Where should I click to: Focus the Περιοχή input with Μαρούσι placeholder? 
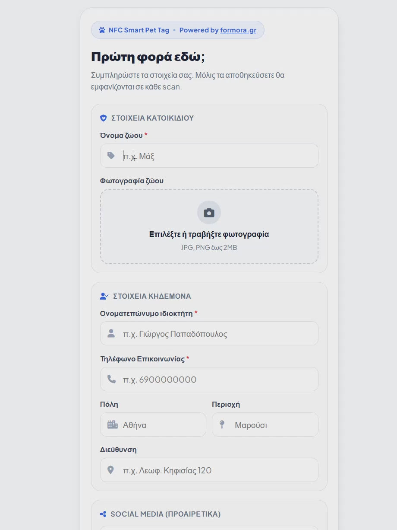point(265,425)
